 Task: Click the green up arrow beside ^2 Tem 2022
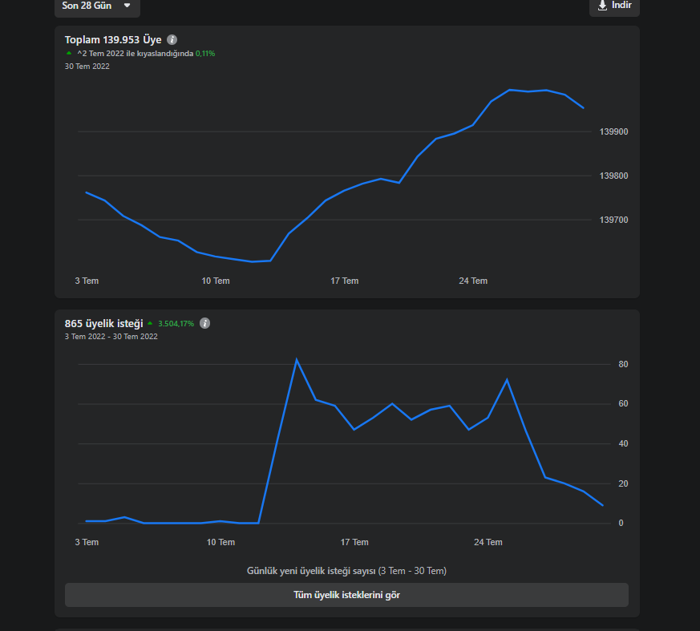click(69, 53)
